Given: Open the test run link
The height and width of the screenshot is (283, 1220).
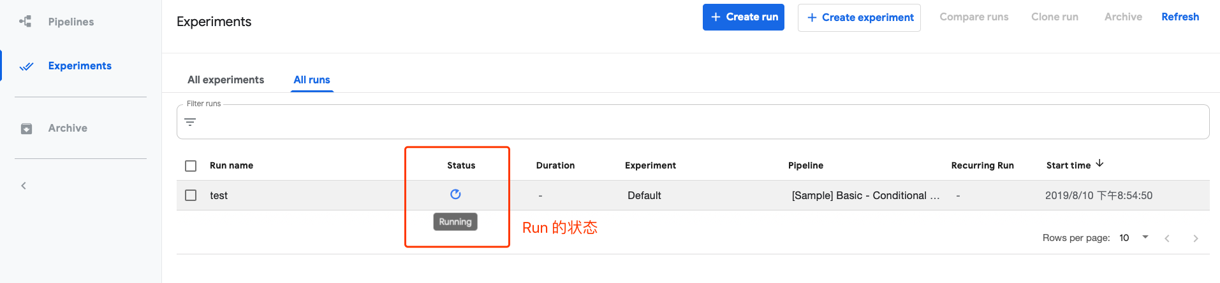Looking at the screenshot, I should (x=219, y=195).
